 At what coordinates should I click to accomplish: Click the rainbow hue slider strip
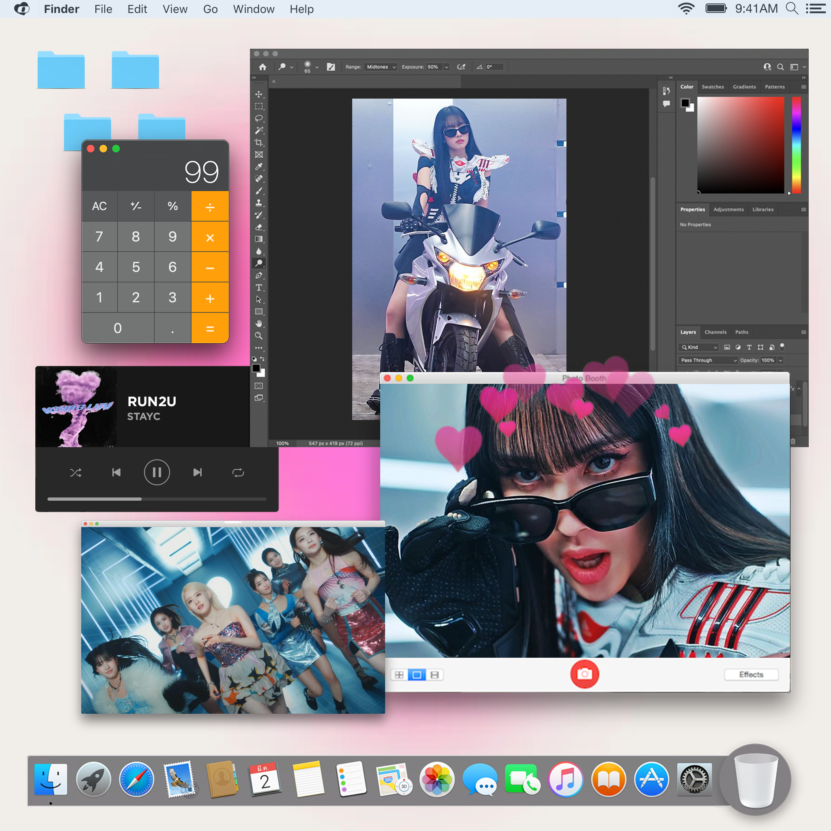pos(796,145)
